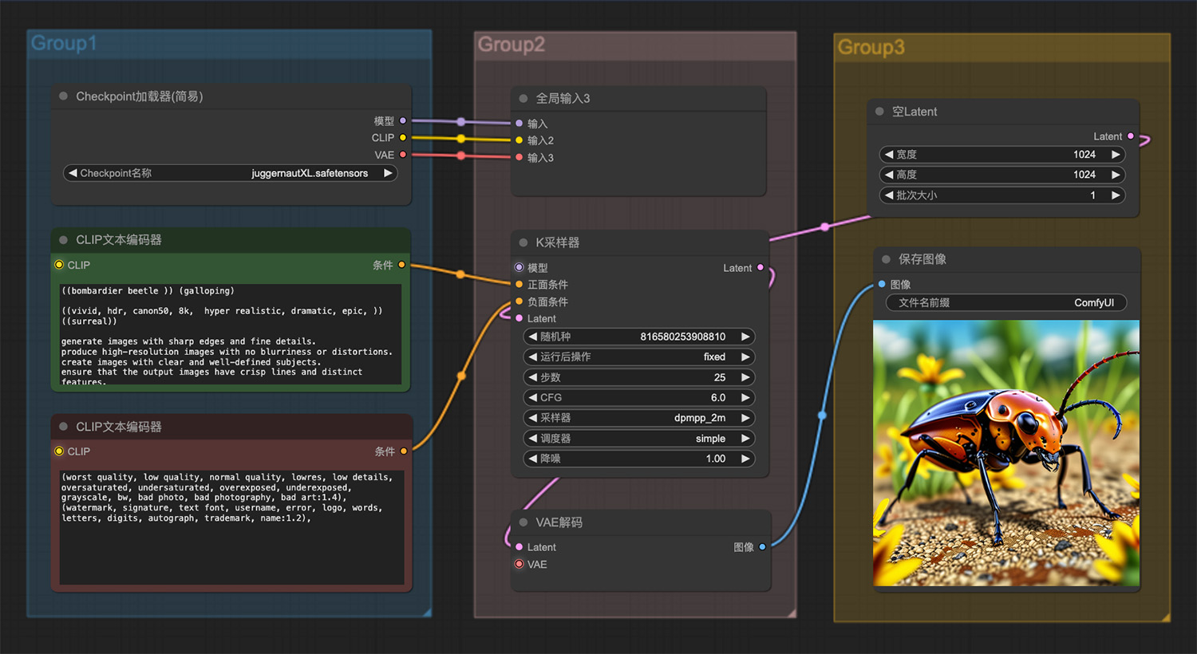Collapse the 空Latent node via title dot
1197x654 pixels.
(x=879, y=112)
